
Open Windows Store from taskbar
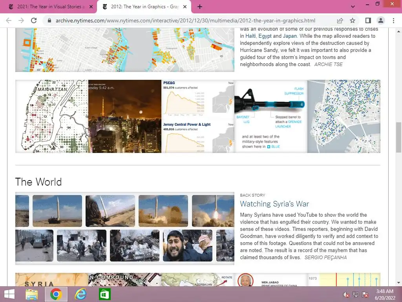[x=104, y=294]
